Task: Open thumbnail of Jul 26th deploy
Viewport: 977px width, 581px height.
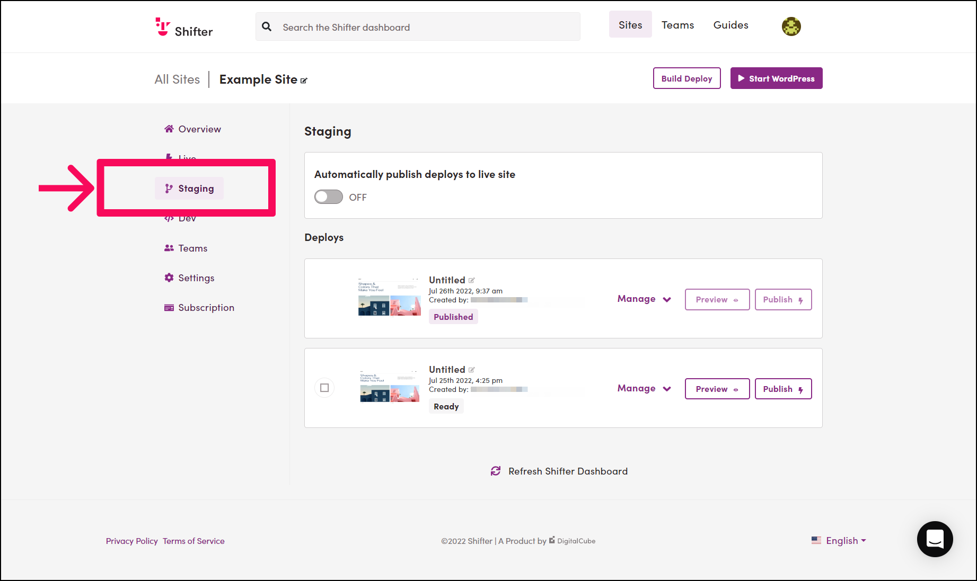Action: (x=389, y=298)
